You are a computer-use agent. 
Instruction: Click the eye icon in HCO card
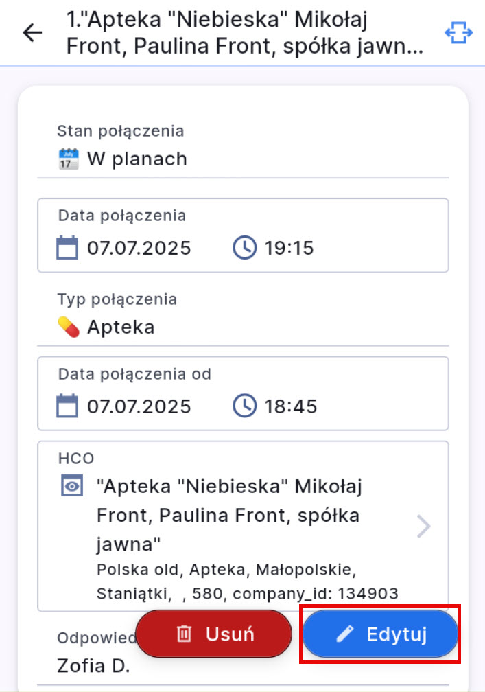click(72, 487)
